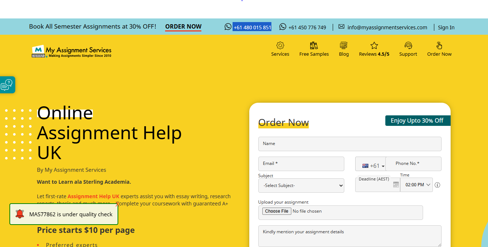The image size is (488, 247).
Task: Click the Sign In link
Action: (x=446, y=27)
